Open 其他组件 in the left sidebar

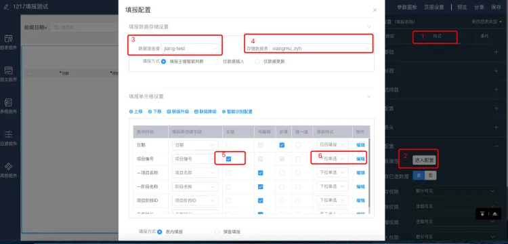8,170
